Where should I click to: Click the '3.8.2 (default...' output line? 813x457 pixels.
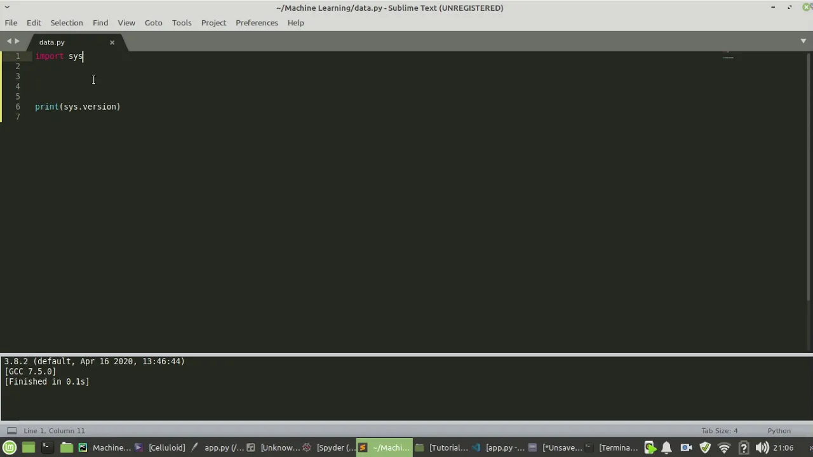[95, 361]
